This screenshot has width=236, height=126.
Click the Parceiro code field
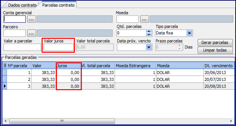pos(15,33)
